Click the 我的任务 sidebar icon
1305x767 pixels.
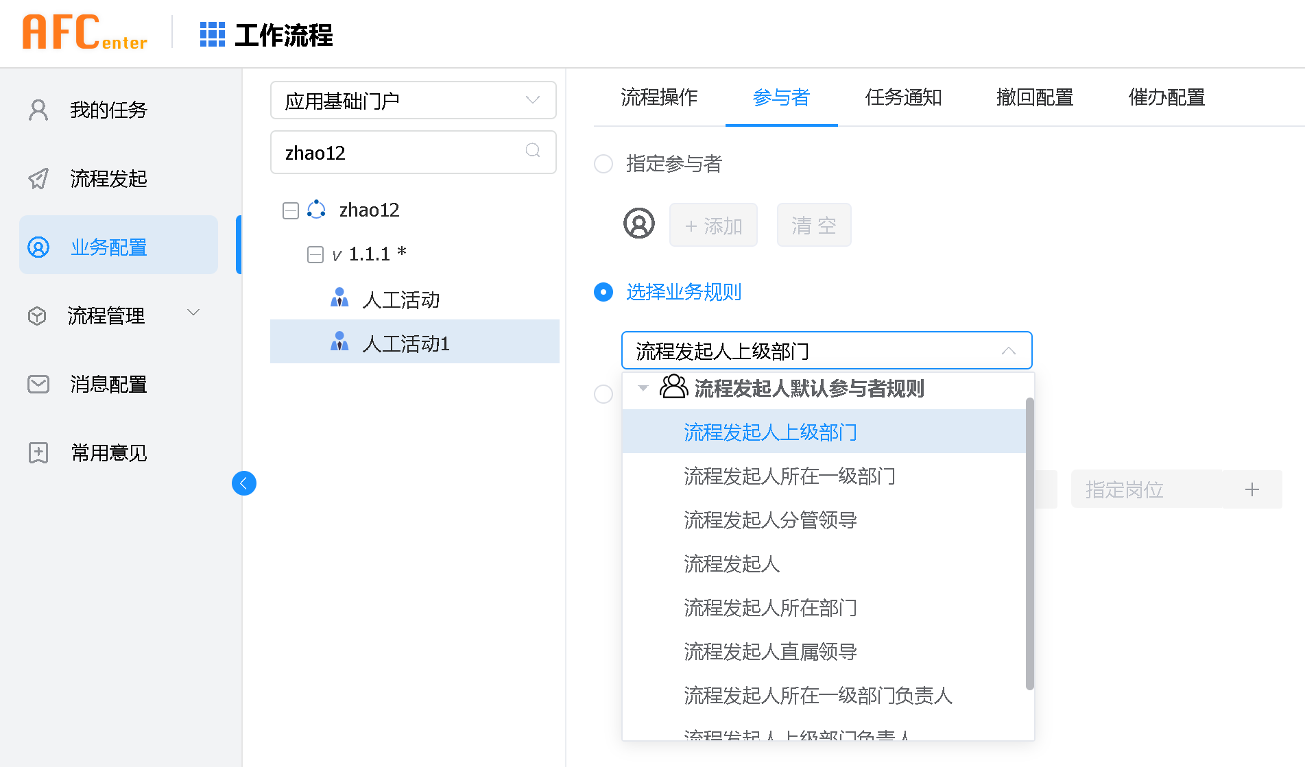[38, 110]
